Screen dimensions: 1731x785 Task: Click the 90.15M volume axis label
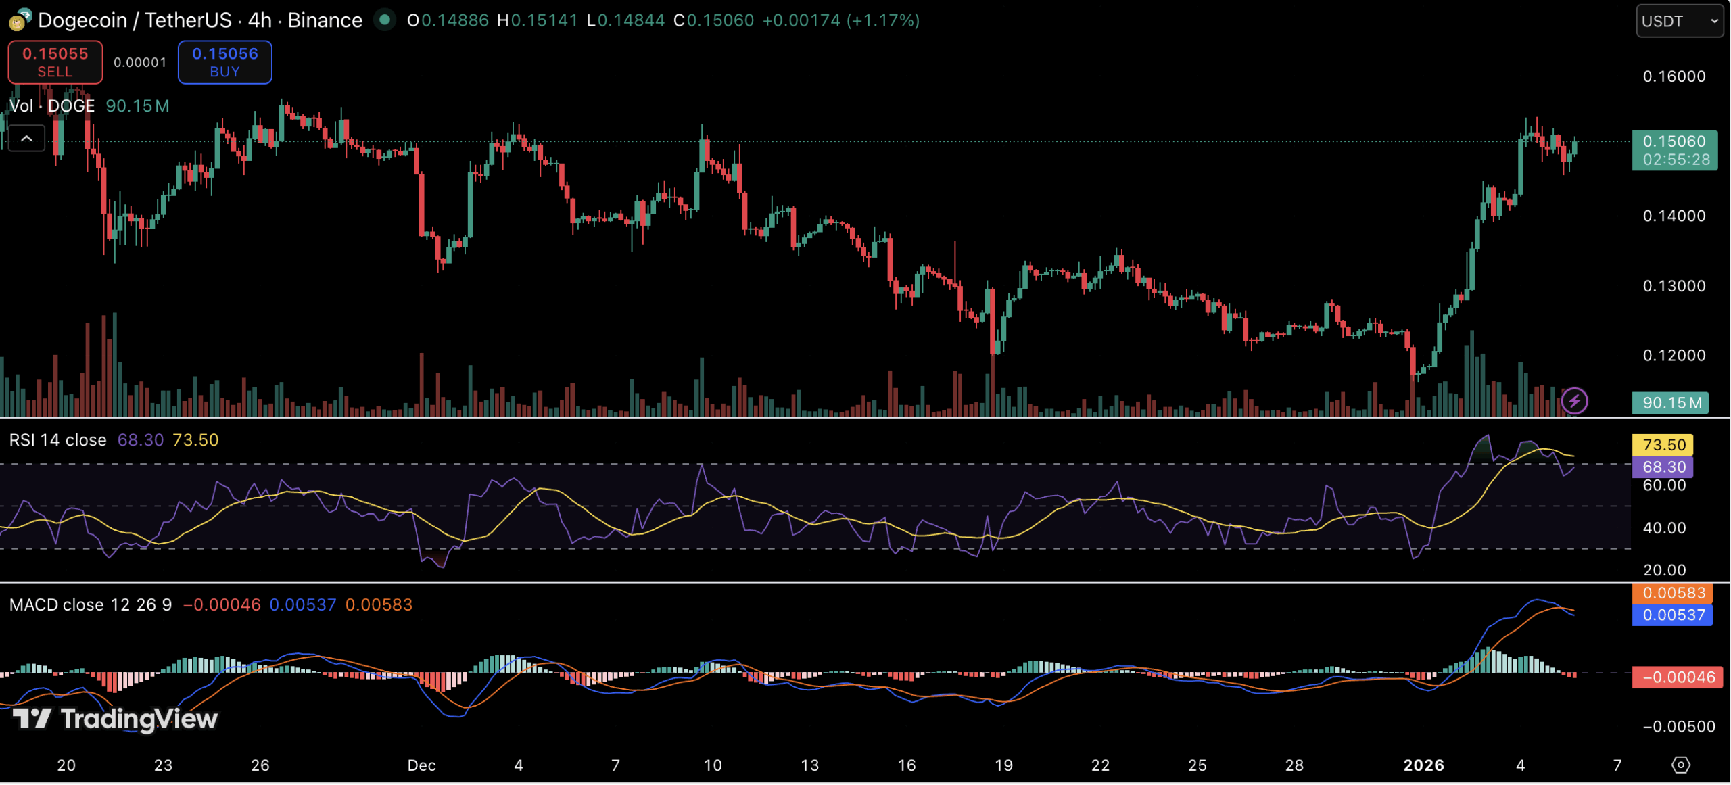tap(1671, 403)
